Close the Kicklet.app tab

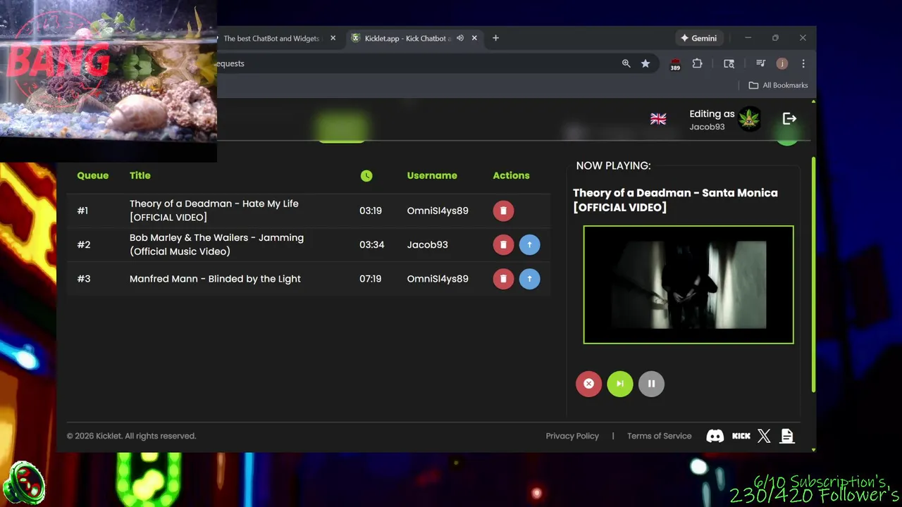pyautogui.click(x=474, y=38)
